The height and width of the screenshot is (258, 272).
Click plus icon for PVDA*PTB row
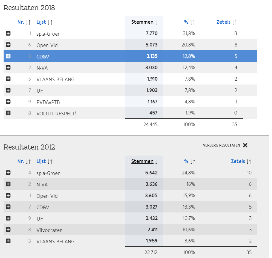8,102
